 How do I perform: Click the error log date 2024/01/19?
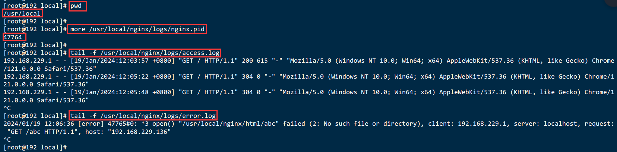point(22,124)
